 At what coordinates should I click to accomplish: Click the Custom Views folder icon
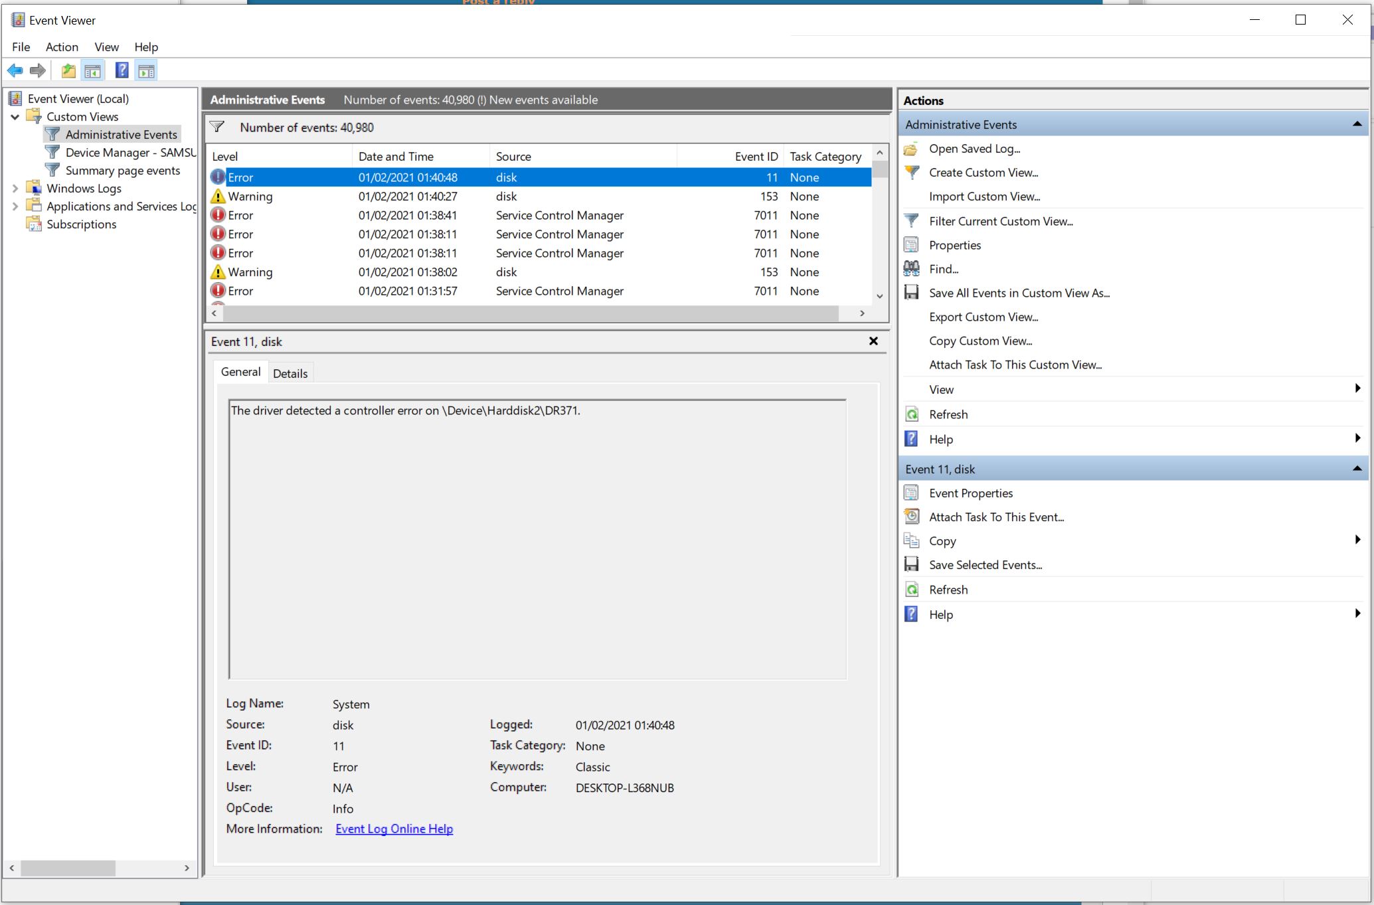pos(34,116)
